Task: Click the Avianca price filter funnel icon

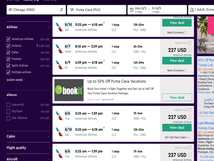Action: 37,46
